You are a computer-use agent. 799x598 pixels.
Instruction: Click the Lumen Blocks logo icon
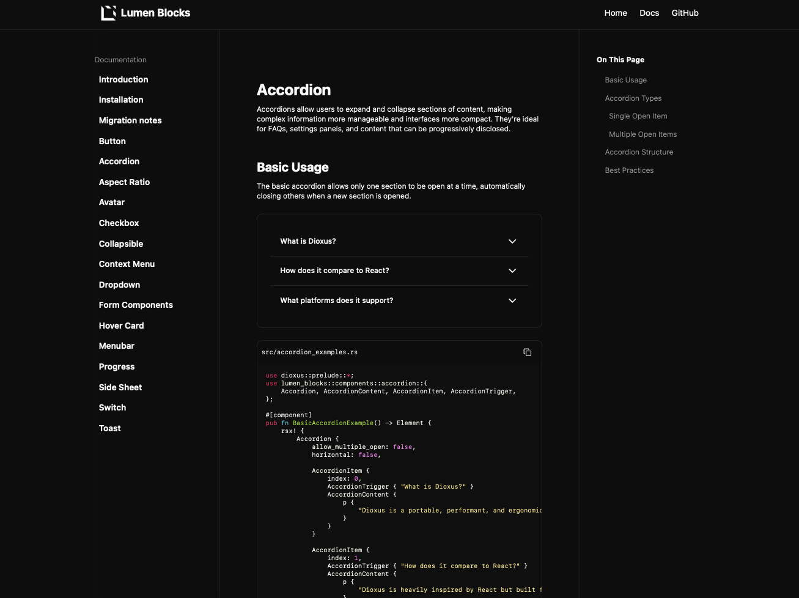tap(108, 13)
